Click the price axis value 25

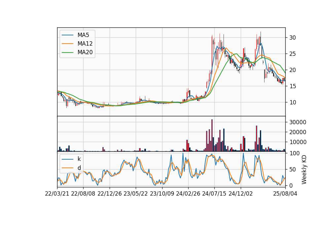coord(293,54)
